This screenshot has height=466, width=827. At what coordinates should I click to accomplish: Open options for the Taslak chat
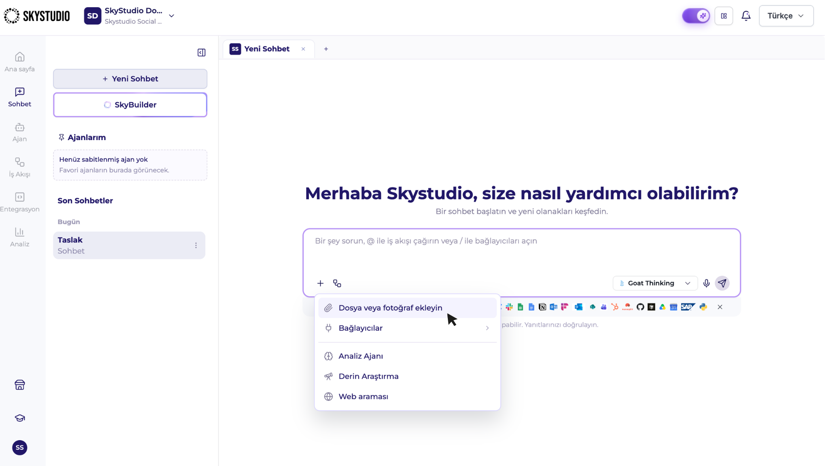[196, 245]
